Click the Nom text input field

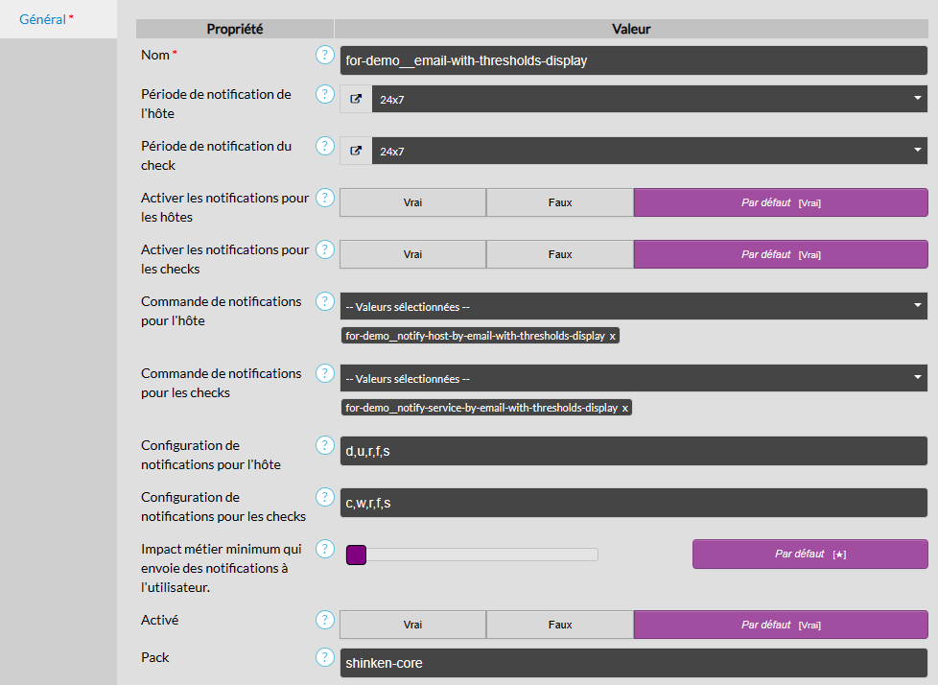coord(633,60)
